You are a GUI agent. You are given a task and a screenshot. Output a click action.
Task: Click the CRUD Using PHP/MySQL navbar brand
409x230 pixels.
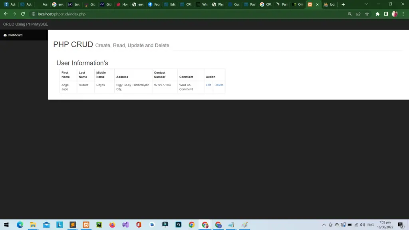(26, 24)
